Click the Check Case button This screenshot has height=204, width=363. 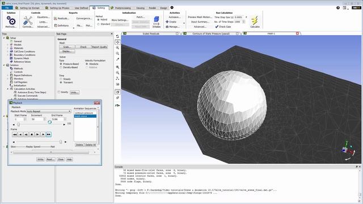223,27
